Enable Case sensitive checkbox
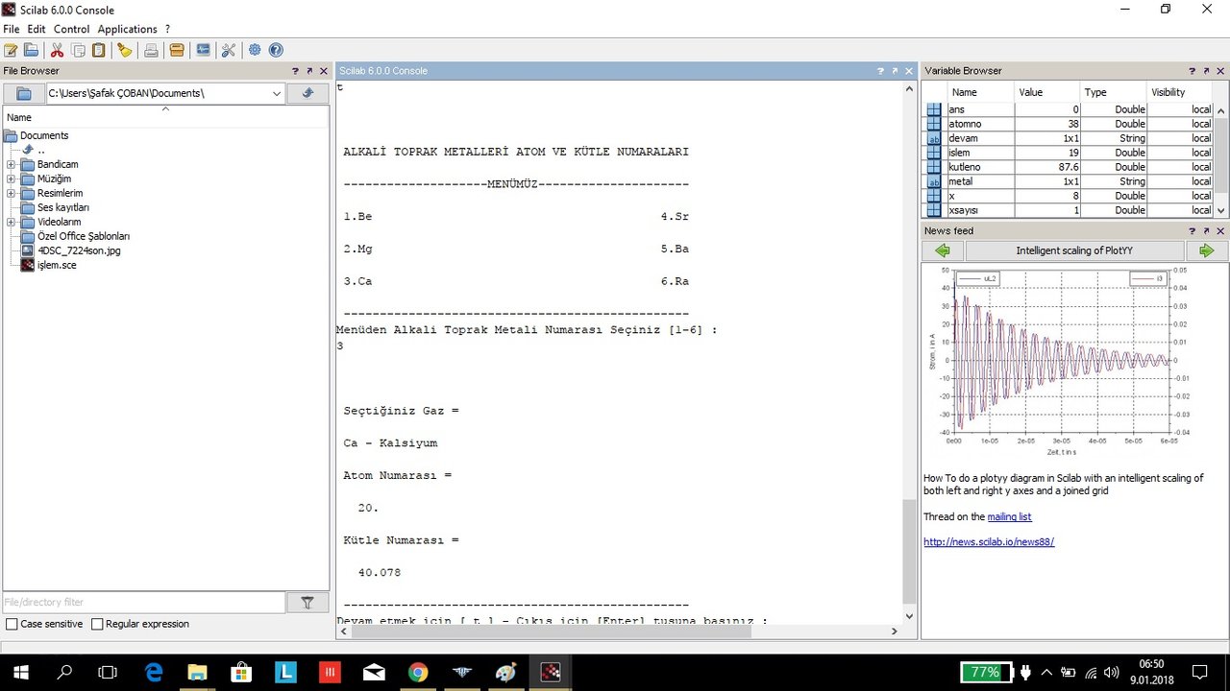The height and width of the screenshot is (691, 1230). pos(12,624)
